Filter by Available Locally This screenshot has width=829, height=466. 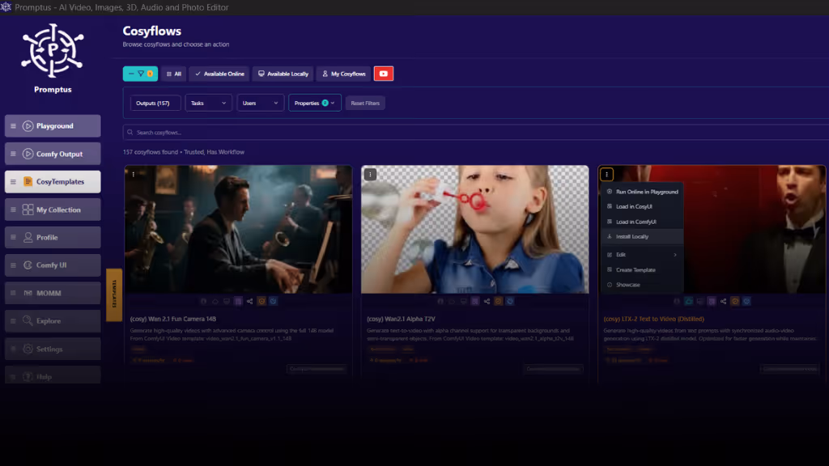point(283,74)
